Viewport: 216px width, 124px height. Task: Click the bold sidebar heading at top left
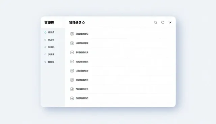tap(49, 23)
